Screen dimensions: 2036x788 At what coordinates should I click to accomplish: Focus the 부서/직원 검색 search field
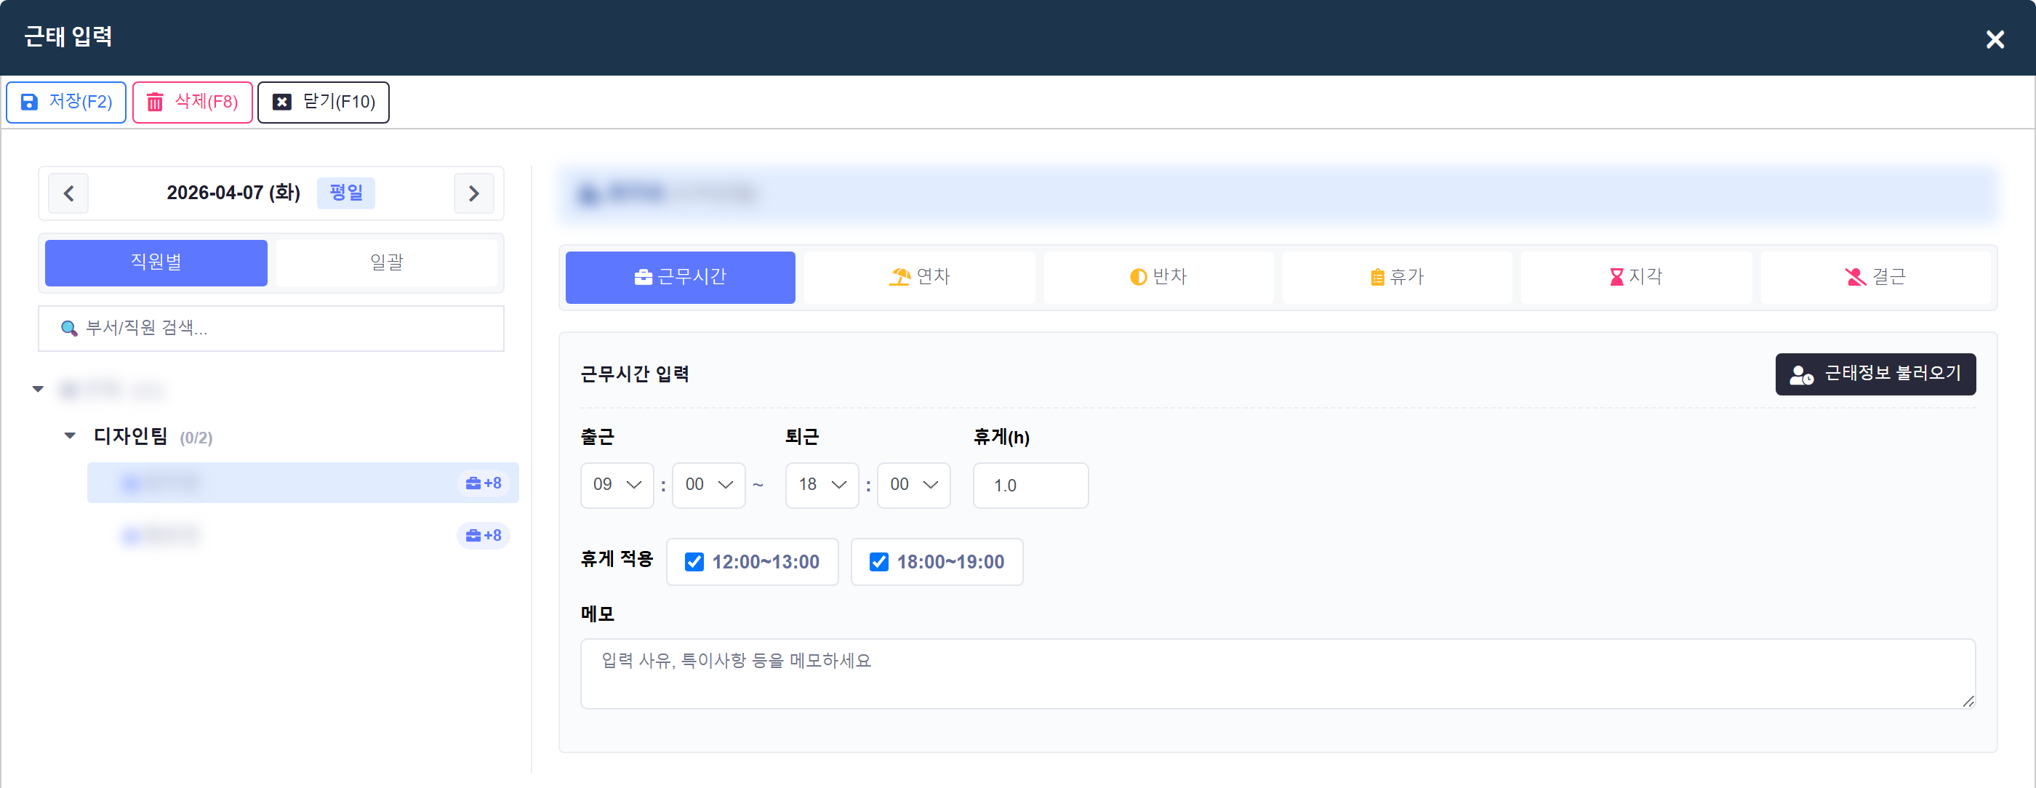(271, 328)
